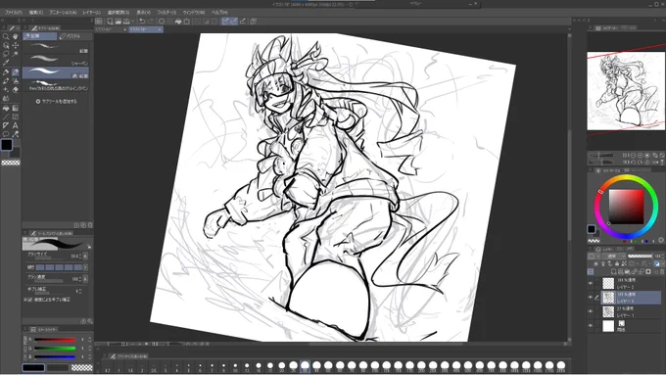This screenshot has height=375, width=666.
Task: Toggle Snap to Grid in command bar
Action: coord(243,21)
